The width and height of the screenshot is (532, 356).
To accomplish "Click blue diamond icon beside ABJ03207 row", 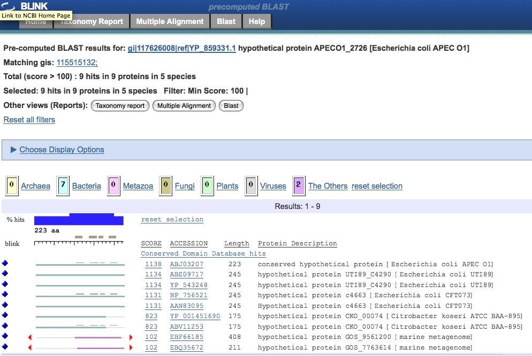I will point(5,264).
